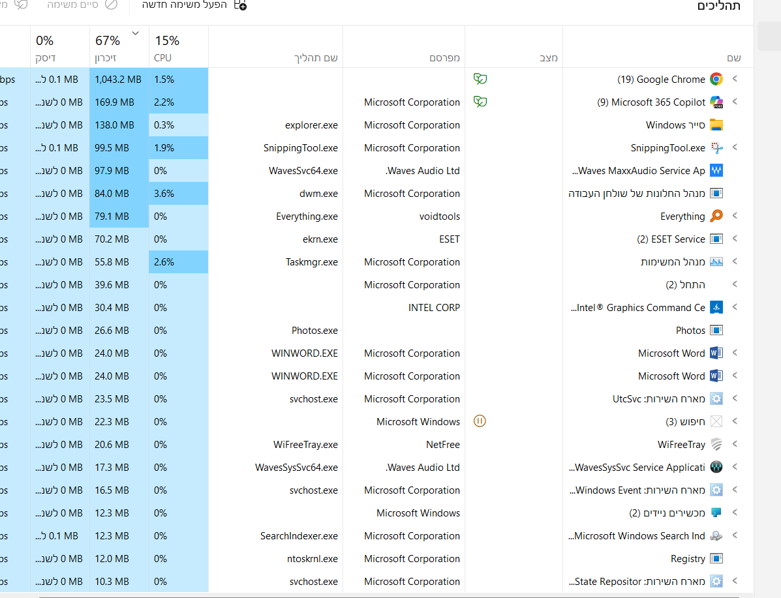The width and height of the screenshot is (781, 598).
Task: Click the SnippingTool.exe scissors icon
Action: [716, 148]
